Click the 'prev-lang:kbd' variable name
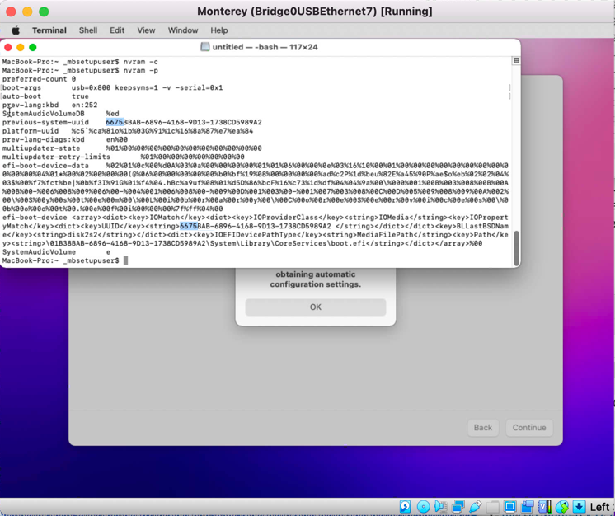Image resolution: width=615 pixels, height=516 pixels. click(31, 105)
